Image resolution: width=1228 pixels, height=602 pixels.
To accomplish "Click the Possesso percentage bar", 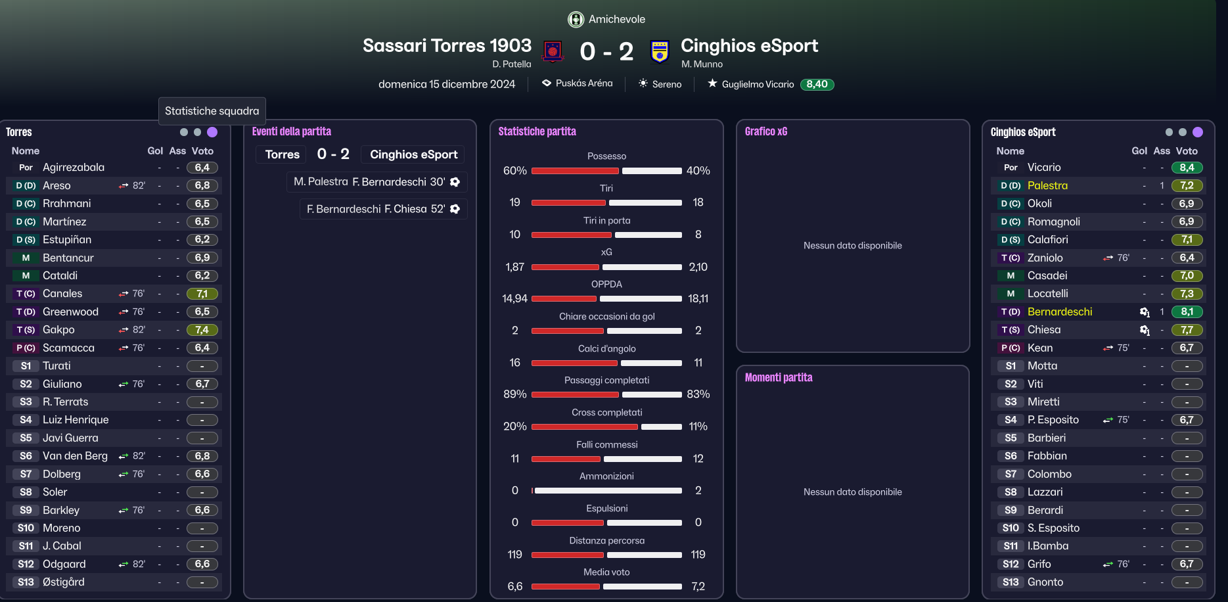I will [606, 171].
